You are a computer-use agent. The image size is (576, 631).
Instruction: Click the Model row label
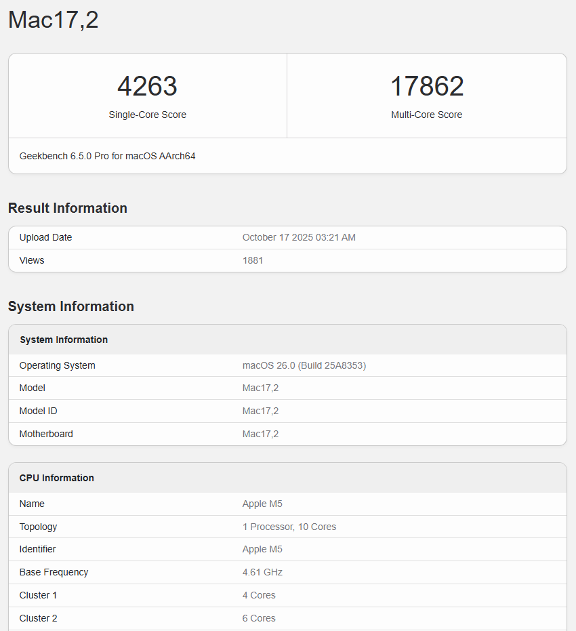[x=32, y=388]
